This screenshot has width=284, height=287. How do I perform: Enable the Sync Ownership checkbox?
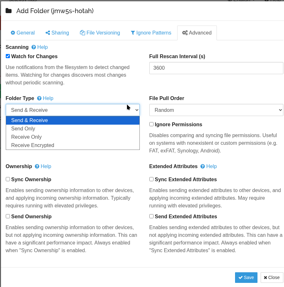(8, 179)
